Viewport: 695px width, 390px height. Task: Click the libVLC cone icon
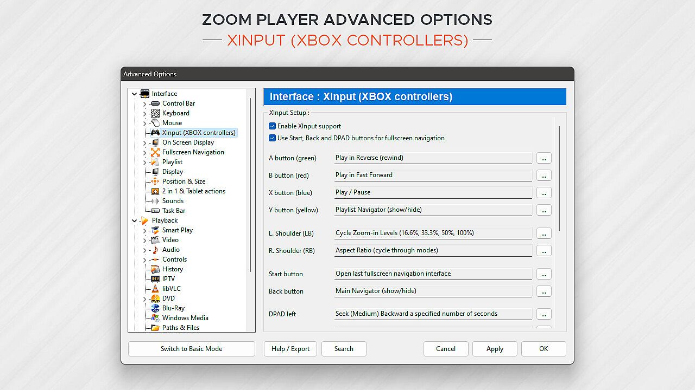click(x=155, y=289)
